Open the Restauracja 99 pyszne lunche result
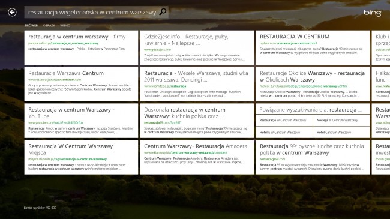The image size is (390, 219). (x=313, y=157)
